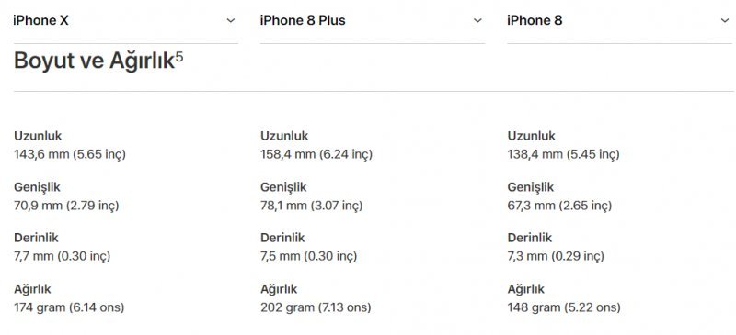The width and height of the screenshot is (736, 335).
Task: Click the 7,5 mm depth value
Action: click(x=309, y=256)
